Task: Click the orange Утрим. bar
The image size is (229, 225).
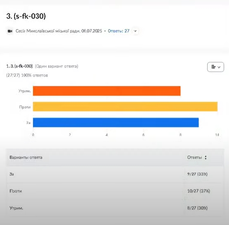Action: [107, 91]
